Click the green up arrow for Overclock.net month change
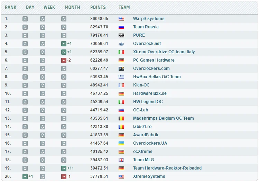Viewport: 259px width, 182px height. 64,44
